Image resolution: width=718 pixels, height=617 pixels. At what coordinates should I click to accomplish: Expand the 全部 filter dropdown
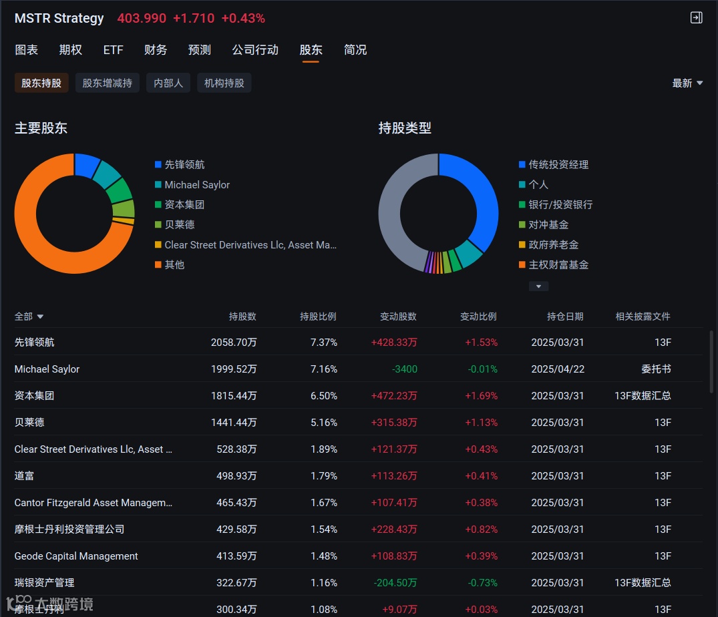[x=29, y=317]
